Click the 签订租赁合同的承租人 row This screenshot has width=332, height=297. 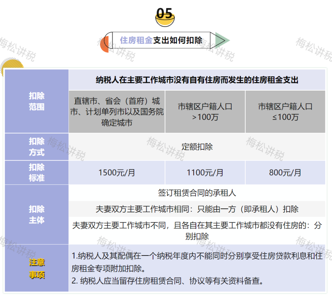tap(198, 193)
